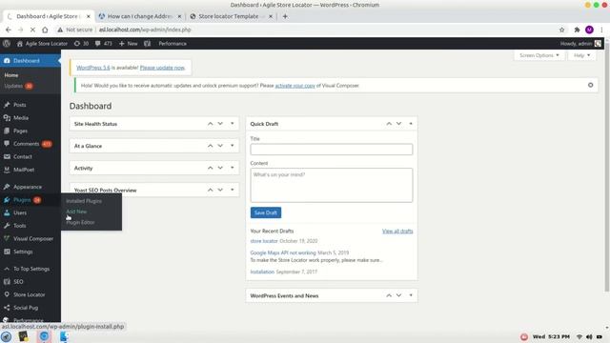Open Google Maps API not working draft
Image resolution: width=610 pixels, height=343 pixels.
283,252
